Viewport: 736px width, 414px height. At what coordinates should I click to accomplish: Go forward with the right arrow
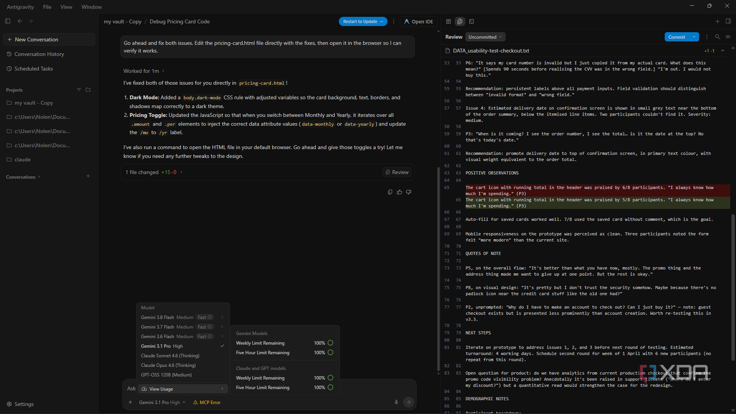[x=31, y=21]
